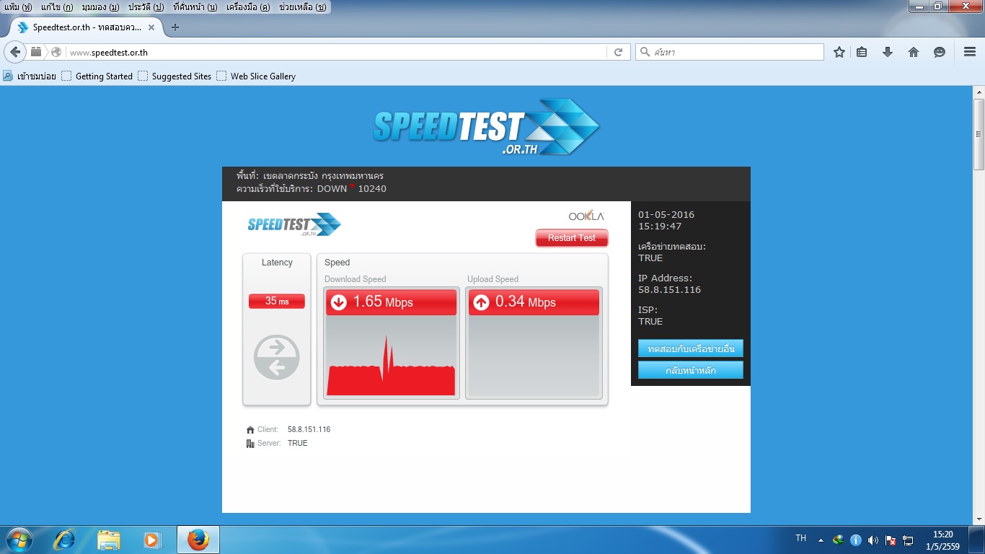Screen dimensions: 985x554
Task: Open the ที่คั่นหน้า (Bookmarks) menu
Action: tap(195, 7)
